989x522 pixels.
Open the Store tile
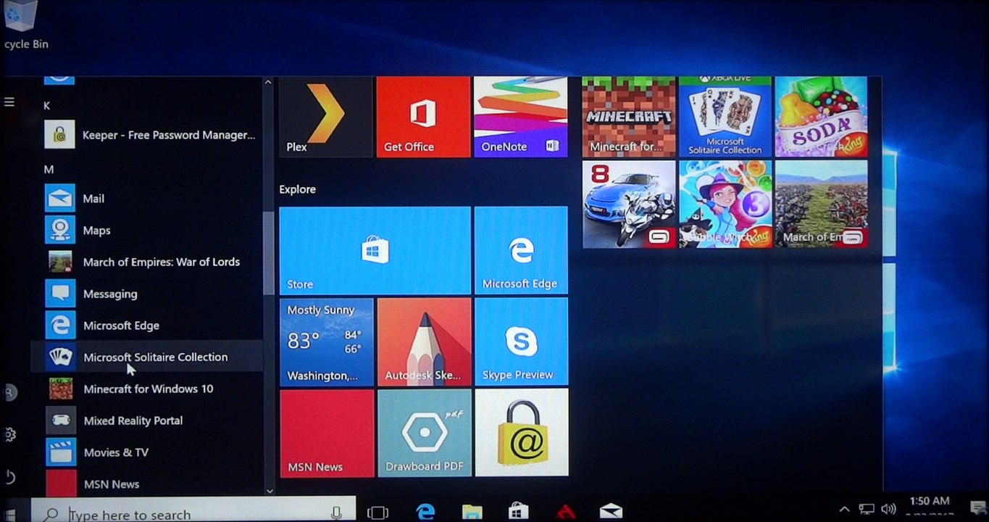coord(375,250)
